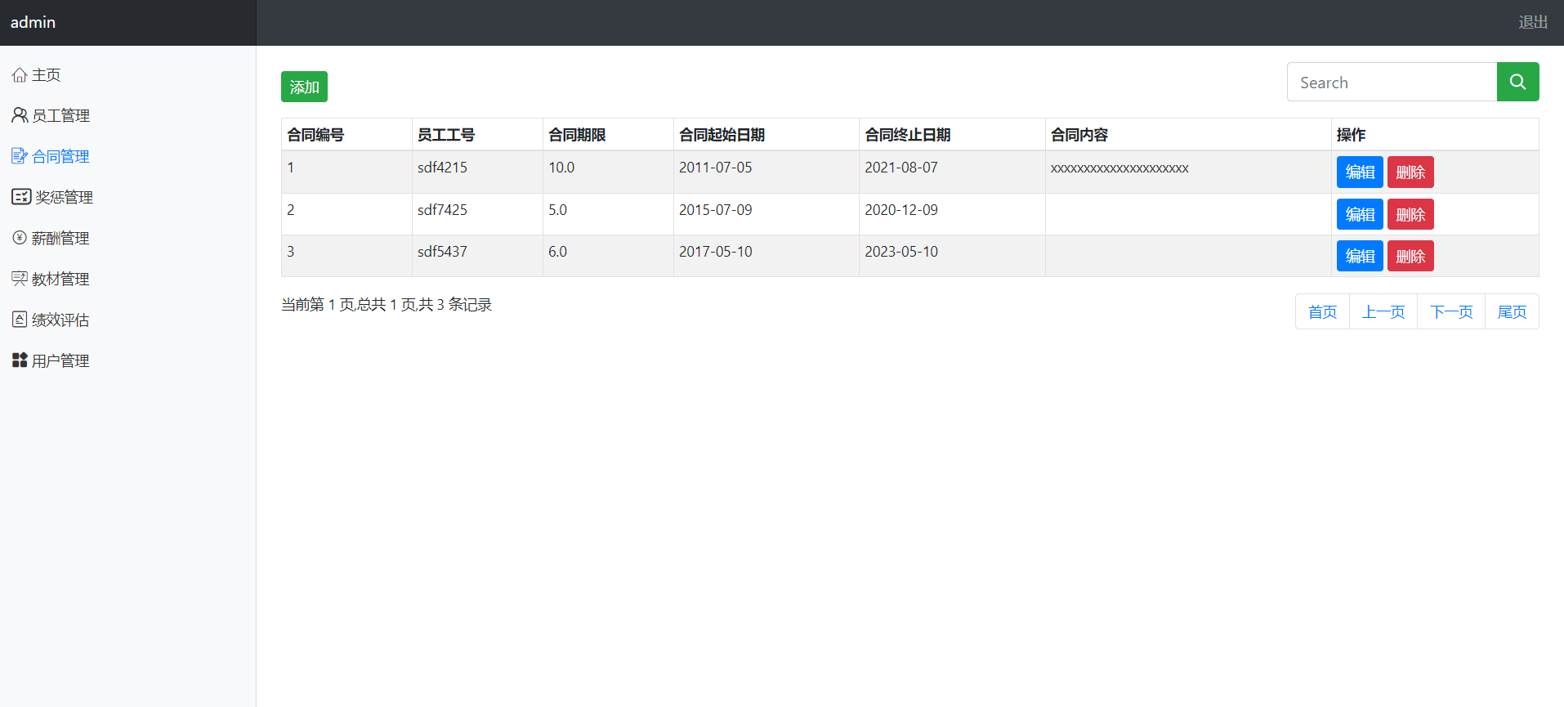This screenshot has width=1564, height=707.
Task: Click the checklist icon beside 奖惩管理
Action: (x=21, y=197)
